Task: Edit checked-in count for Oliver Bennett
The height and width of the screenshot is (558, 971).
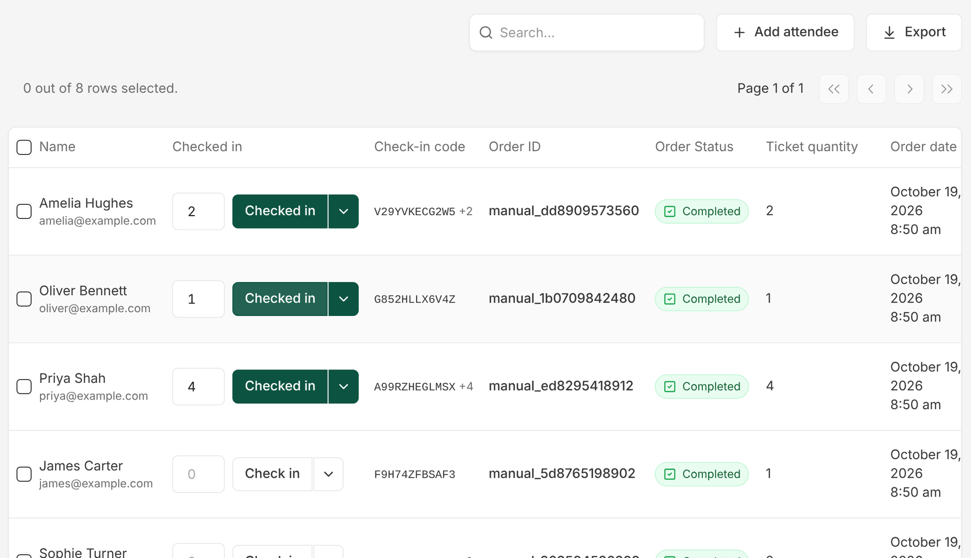Action: point(199,299)
